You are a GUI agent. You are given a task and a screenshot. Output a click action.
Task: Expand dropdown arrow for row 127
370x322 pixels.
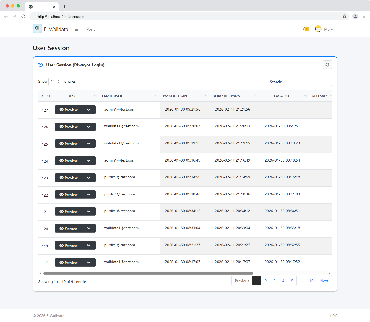tap(89, 110)
